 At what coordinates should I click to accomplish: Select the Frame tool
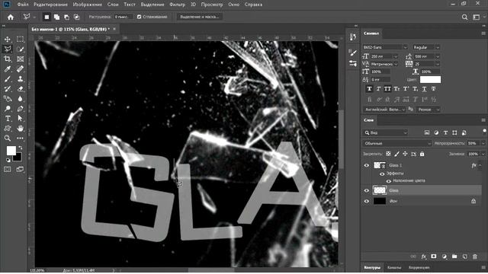(21, 59)
